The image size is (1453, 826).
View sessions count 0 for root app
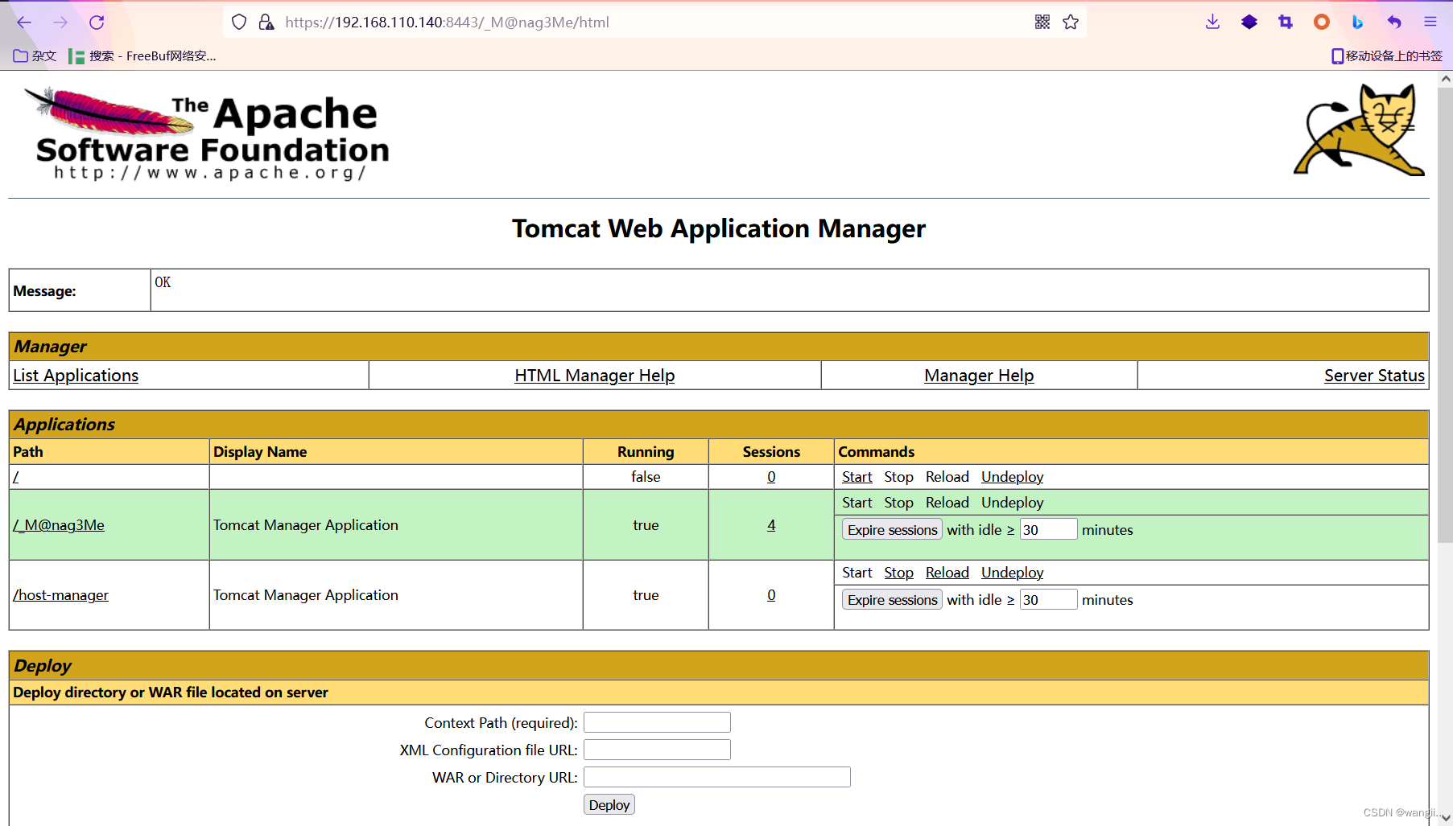pyautogui.click(x=771, y=477)
